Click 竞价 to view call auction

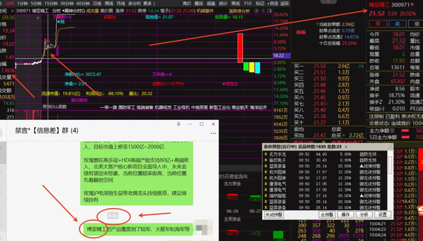pos(186,4)
